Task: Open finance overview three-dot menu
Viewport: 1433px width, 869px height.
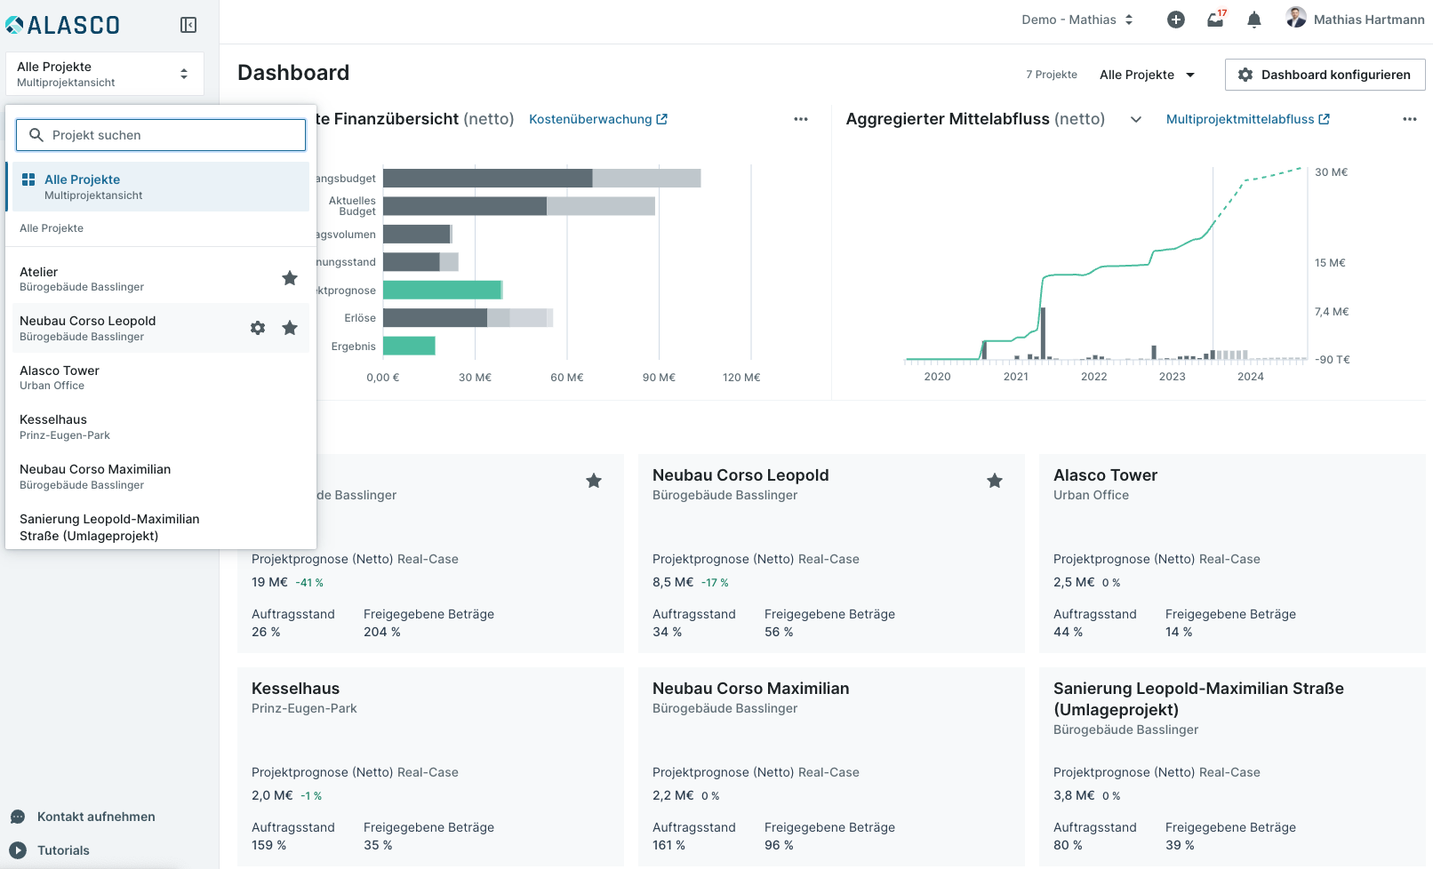Action: [x=801, y=119]
